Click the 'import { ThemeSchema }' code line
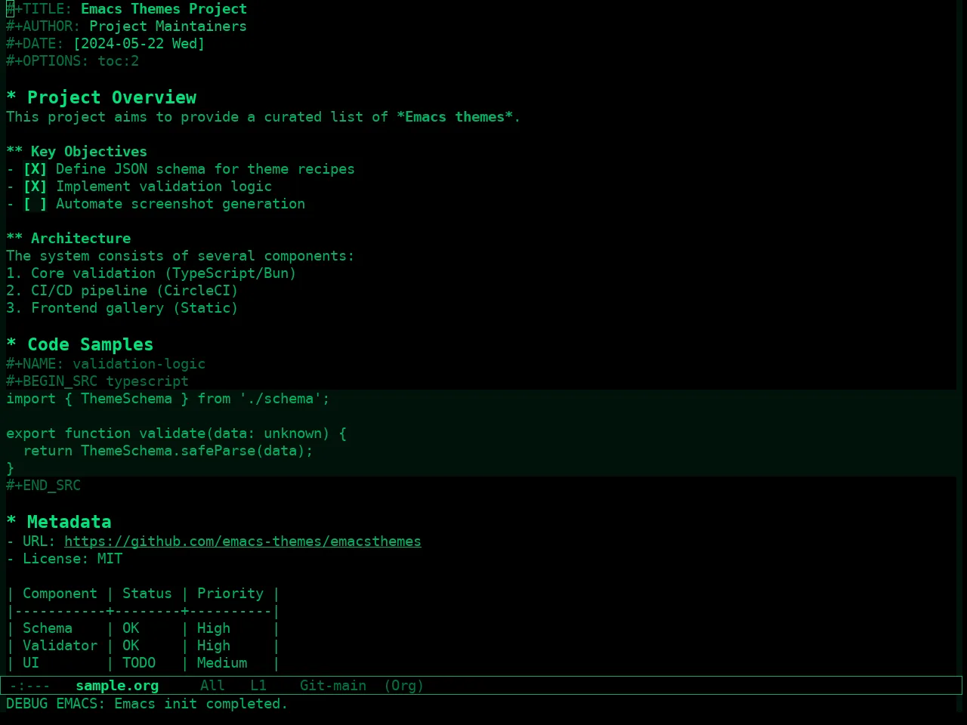Screen dimensions: 967x725 168,399
